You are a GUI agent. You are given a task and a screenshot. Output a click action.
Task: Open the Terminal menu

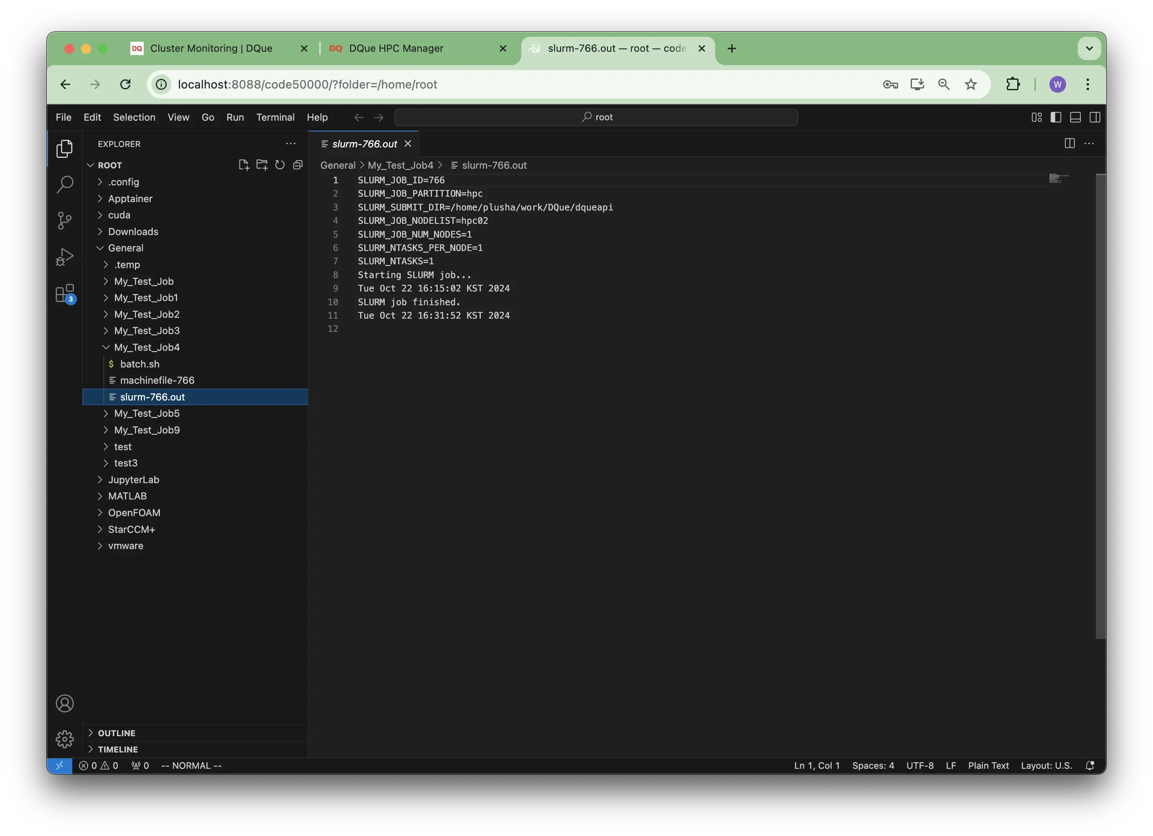click(x=275, y=117)
